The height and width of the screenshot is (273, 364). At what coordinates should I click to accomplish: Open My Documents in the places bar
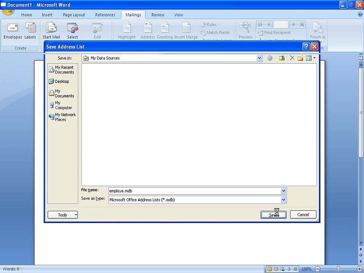pos(61,94)
